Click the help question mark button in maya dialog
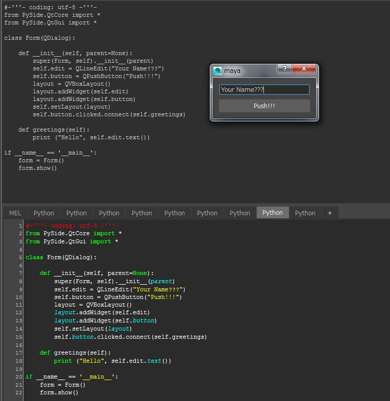The image size is (390, 401). 284,68
